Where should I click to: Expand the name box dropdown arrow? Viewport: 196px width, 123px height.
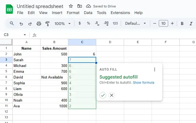pyautogui.click(x=25, y=35)
